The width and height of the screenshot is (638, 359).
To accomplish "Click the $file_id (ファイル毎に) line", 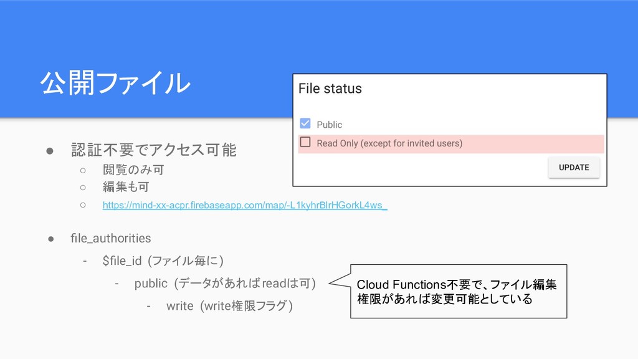I will [163, 261].
